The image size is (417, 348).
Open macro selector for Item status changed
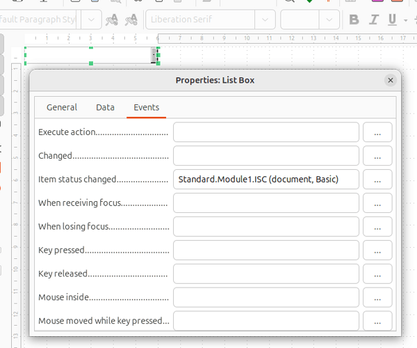click(377, 179)
